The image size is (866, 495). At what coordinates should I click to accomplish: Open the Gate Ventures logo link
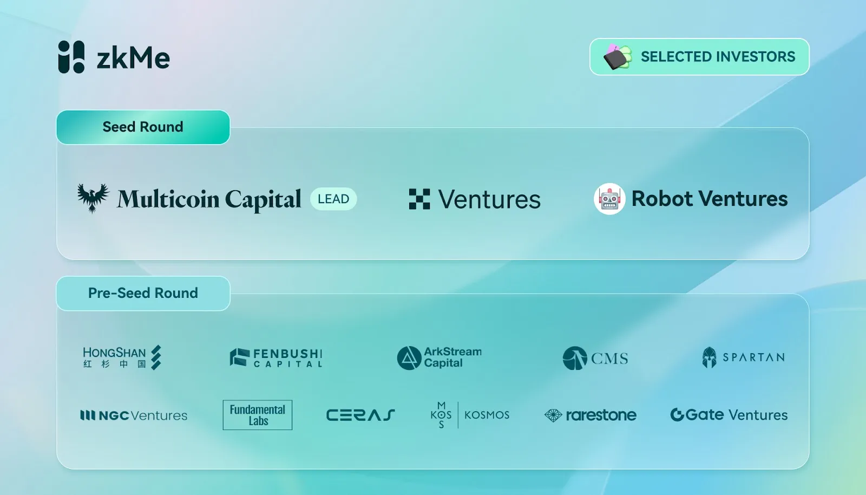[x=729, y=415]
